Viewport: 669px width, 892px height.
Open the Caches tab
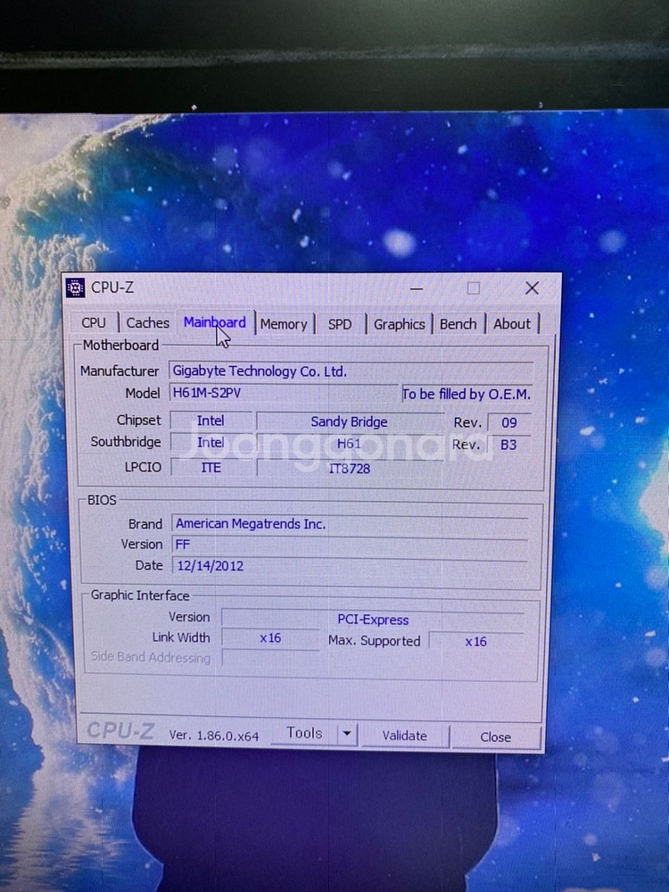coord(147,323)
